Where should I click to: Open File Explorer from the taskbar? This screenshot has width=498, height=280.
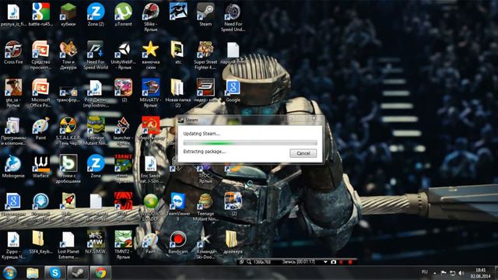(x=33, y=273)
